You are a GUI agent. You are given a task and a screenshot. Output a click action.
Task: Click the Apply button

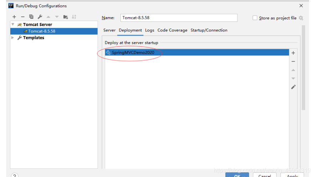[x=292, y=175]
